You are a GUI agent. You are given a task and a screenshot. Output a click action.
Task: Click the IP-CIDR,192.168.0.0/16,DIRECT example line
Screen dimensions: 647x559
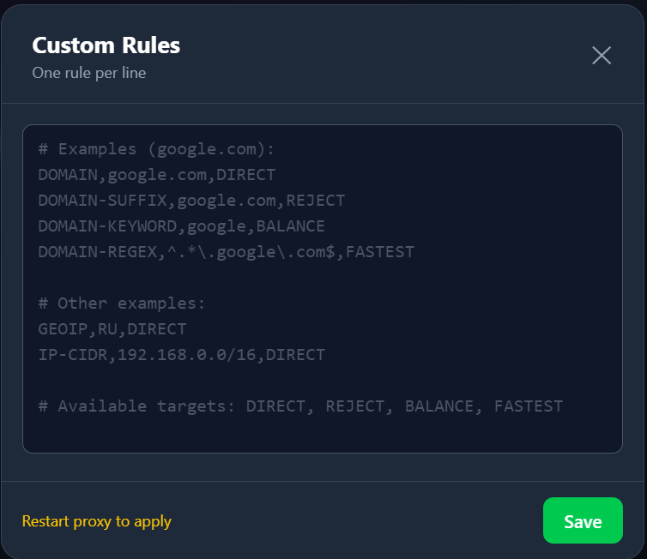pyautogui.click(x=181, y=355)
